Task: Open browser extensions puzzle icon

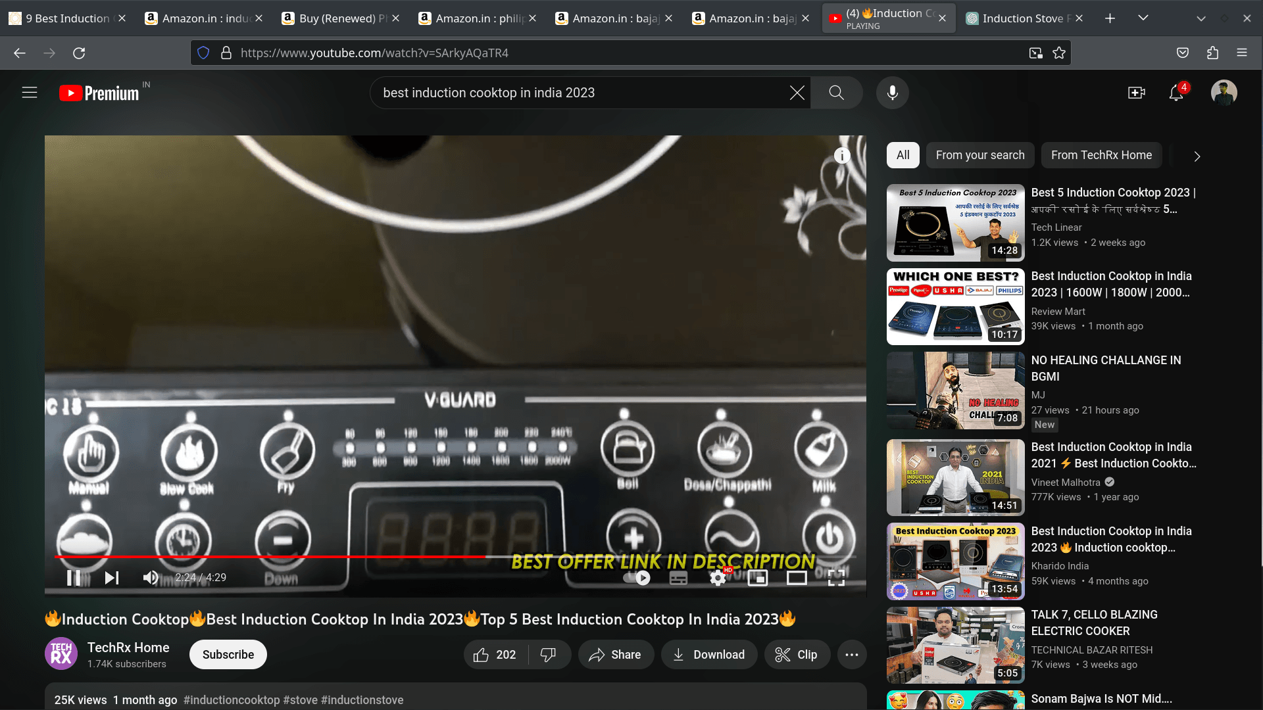Action: [1212, 53]
